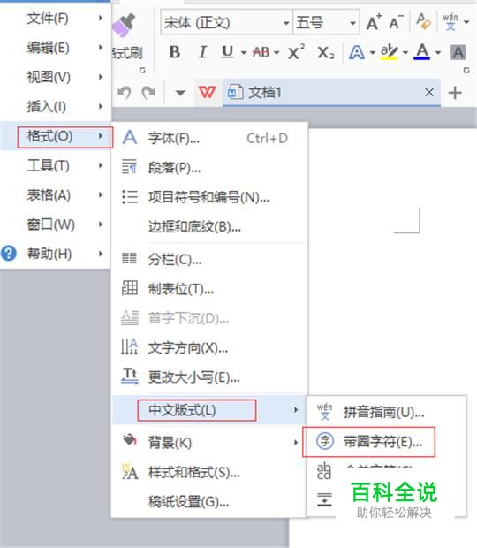This screenshot has height=548, width=477.
Task: Expand highlight color dropdown arrow
Action: click(x=405, y=53)
